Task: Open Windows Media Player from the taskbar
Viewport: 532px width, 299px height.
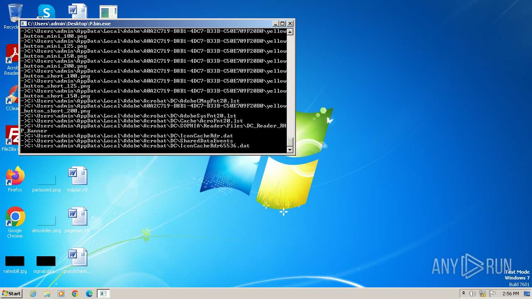Action: point(61,294)
